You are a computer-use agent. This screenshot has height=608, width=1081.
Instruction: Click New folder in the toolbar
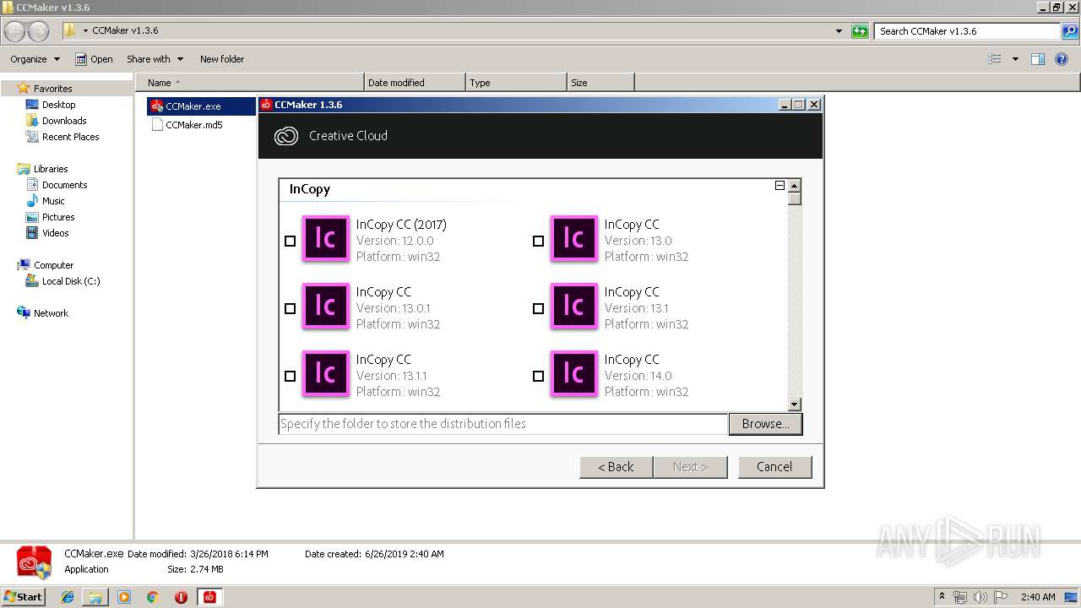(x=222, y=59)
